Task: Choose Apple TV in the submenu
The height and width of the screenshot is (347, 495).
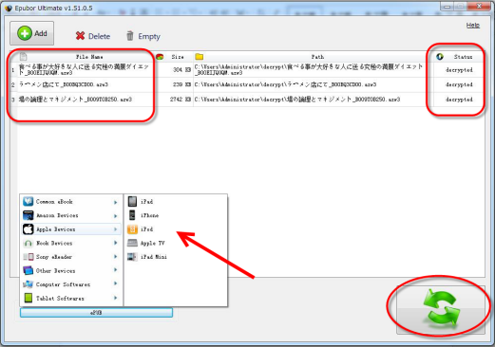Action: point(176,243)
